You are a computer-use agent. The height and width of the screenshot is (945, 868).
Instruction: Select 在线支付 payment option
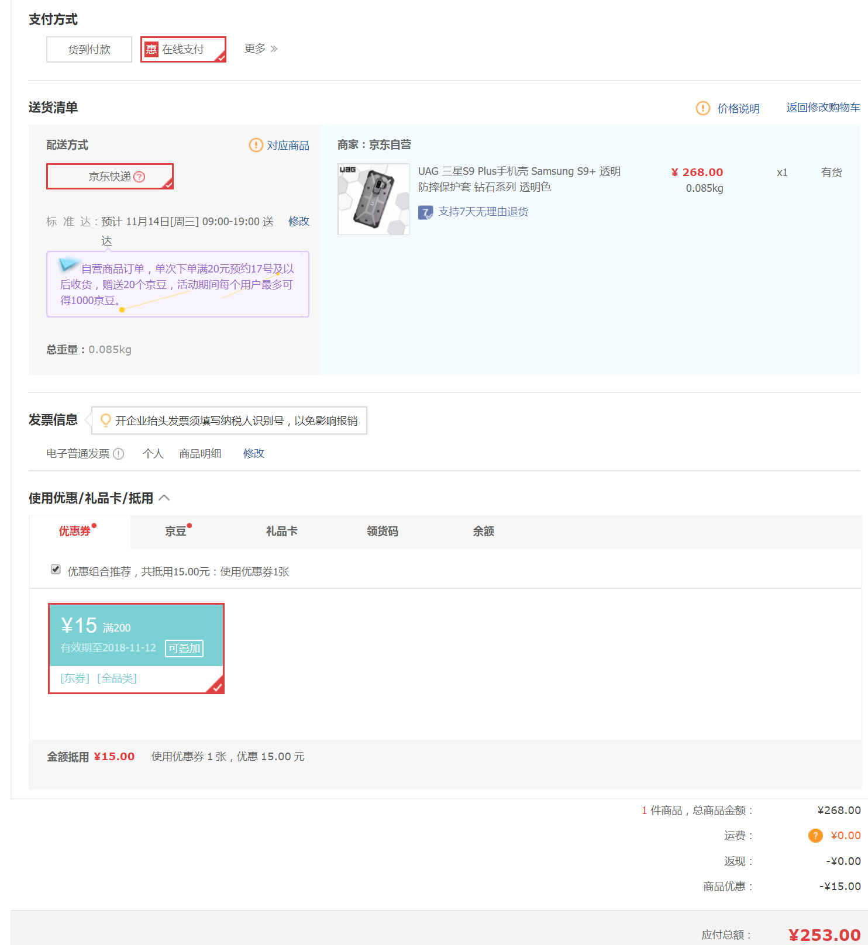183,49
